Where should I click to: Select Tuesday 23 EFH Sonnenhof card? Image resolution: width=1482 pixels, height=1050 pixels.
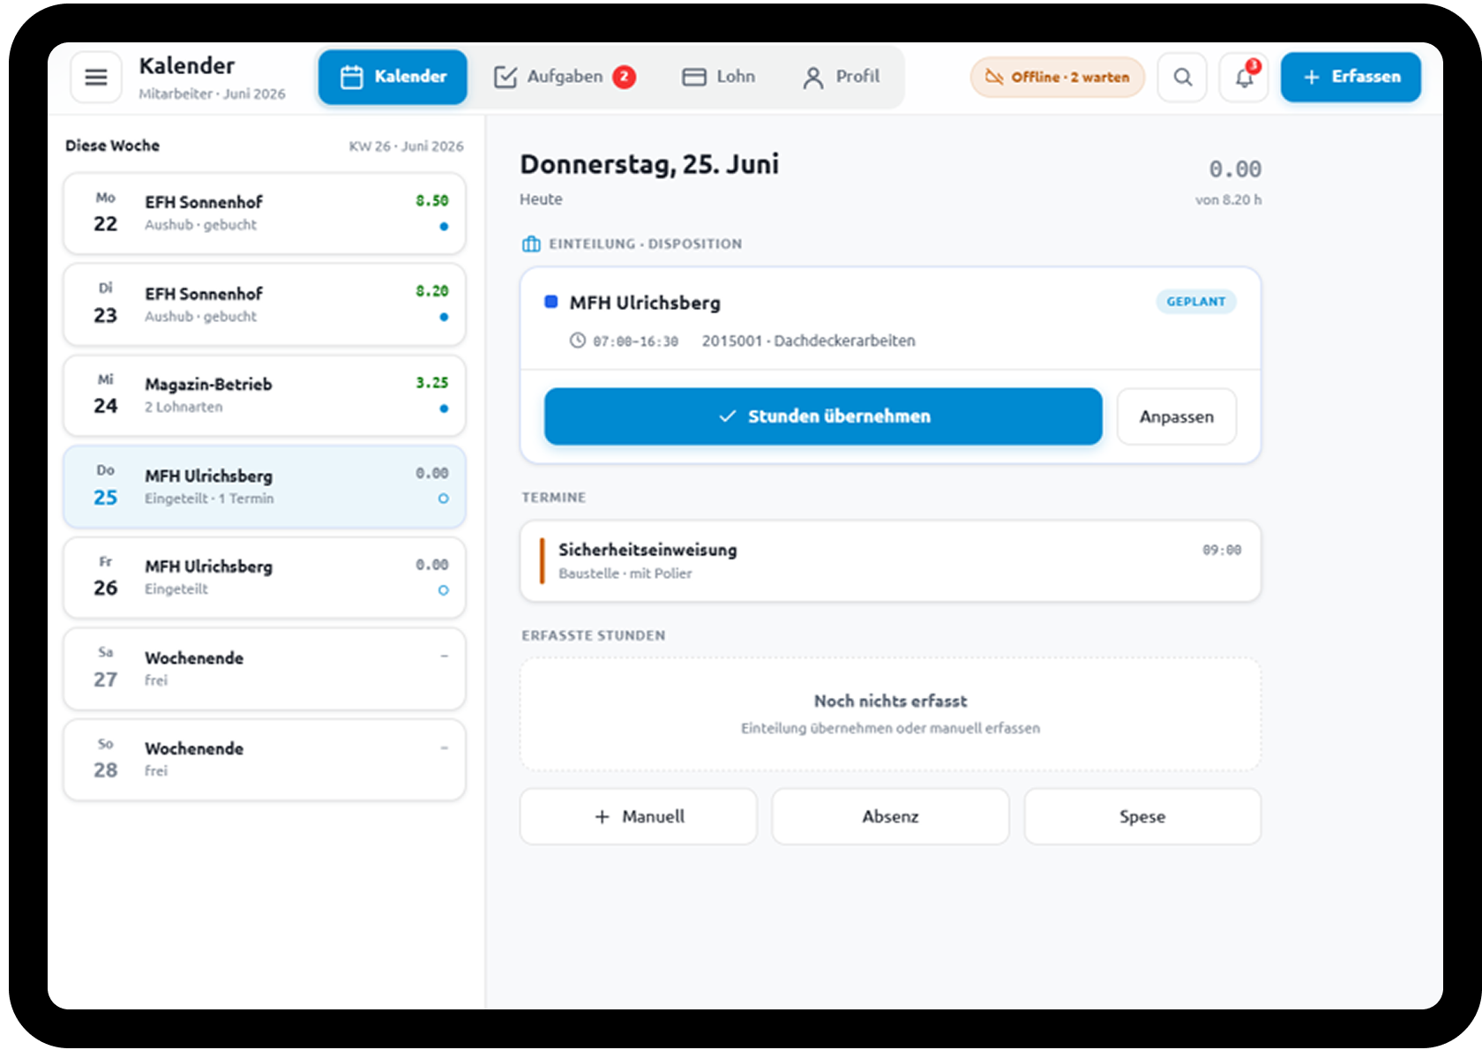point(265,304)
